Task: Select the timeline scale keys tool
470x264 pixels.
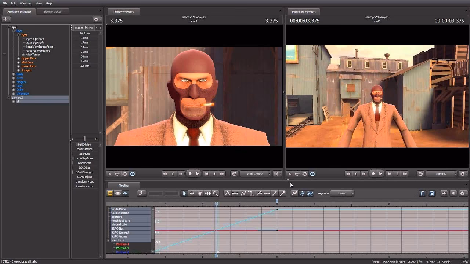Action: 207,193
